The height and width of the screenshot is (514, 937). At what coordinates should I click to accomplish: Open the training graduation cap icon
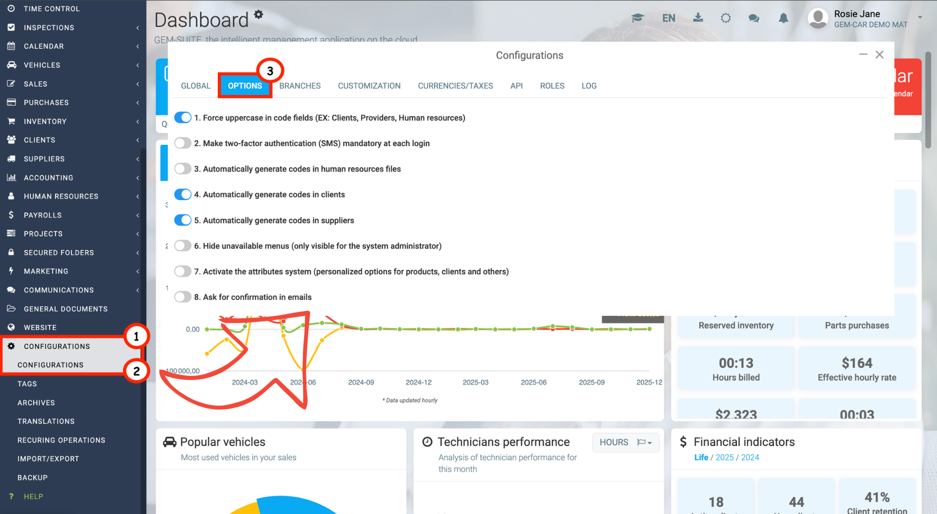coord(637,17)
